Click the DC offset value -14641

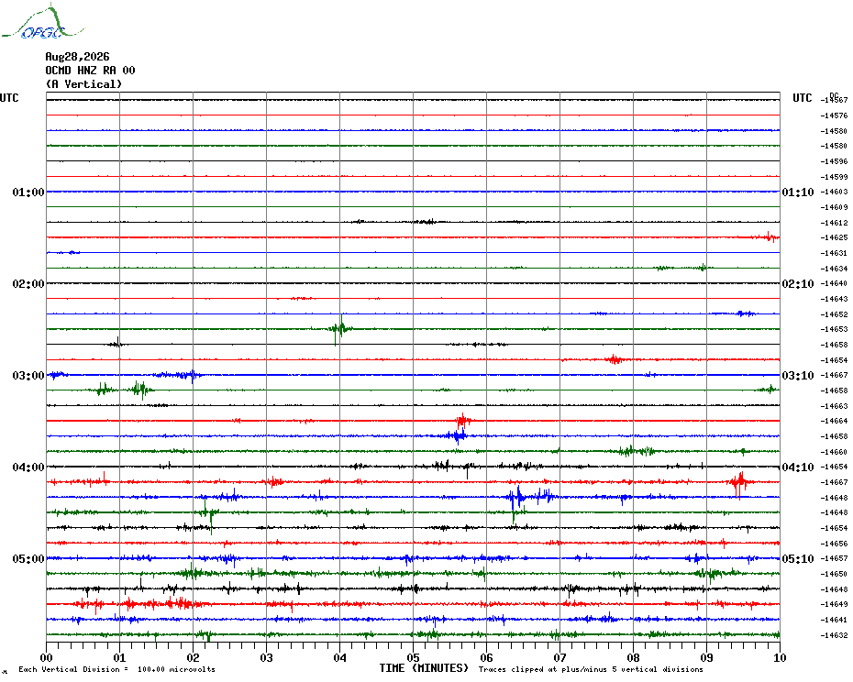tap(834, 620)
